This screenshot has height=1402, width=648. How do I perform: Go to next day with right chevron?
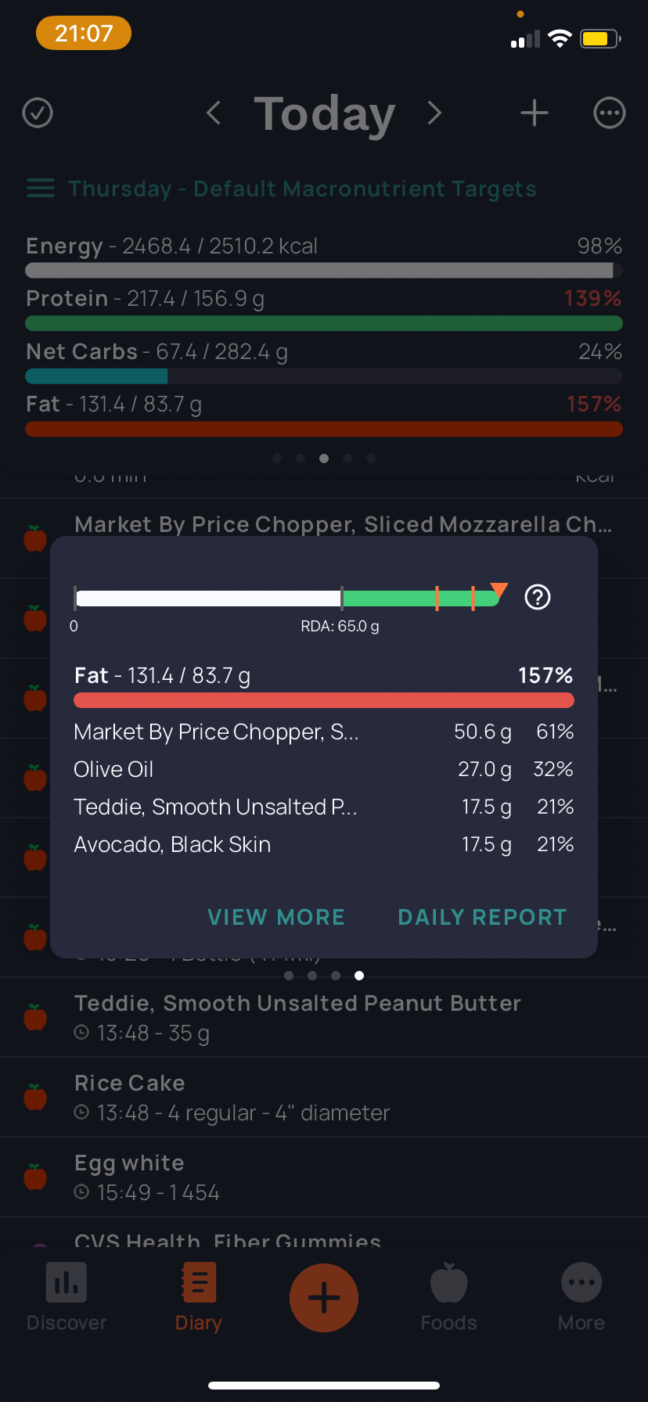coord(435,113)
